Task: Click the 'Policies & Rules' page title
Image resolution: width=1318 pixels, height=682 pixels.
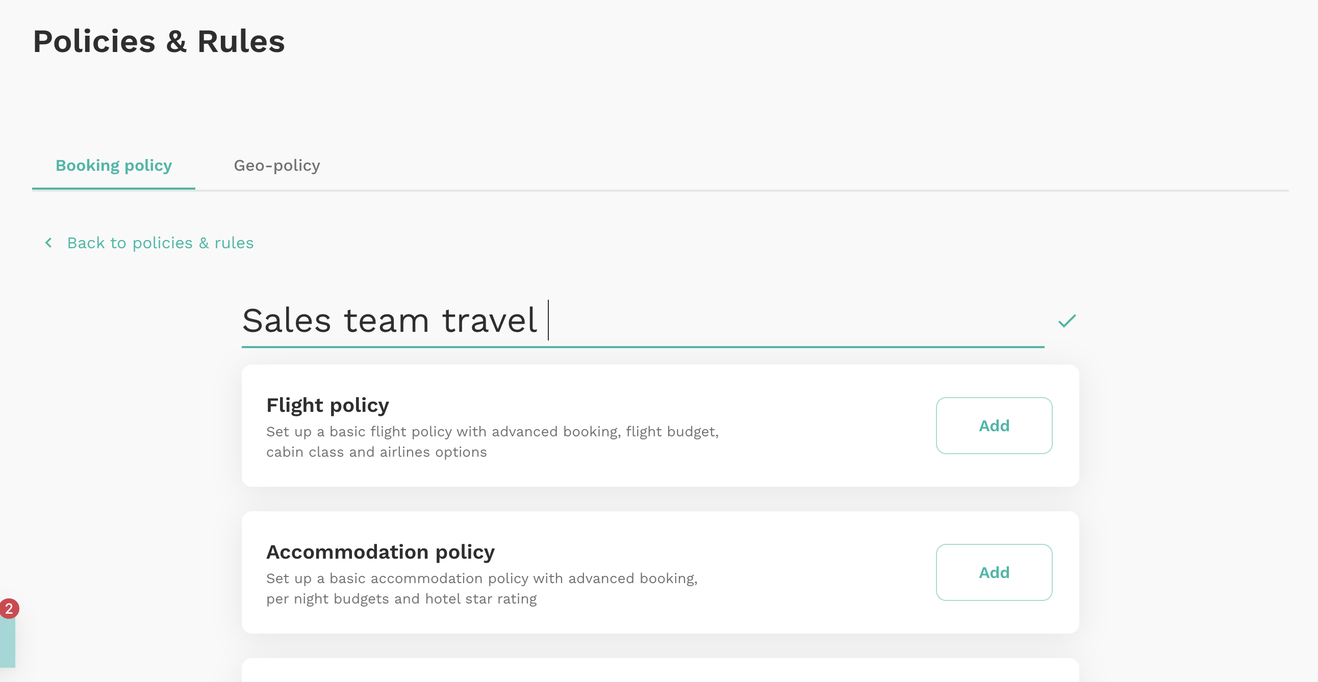Action: [159, 41]
